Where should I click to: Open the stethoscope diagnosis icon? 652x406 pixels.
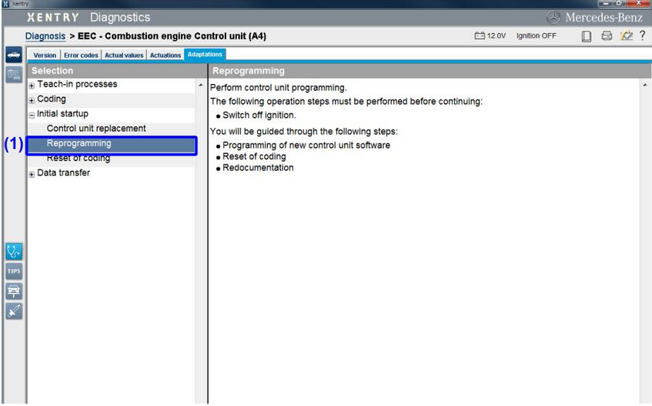click(14, 252)
